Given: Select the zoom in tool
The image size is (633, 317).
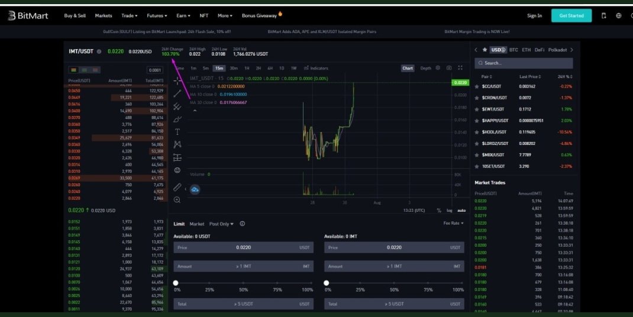Looking at the screenshot, I should tap(177, 200).
